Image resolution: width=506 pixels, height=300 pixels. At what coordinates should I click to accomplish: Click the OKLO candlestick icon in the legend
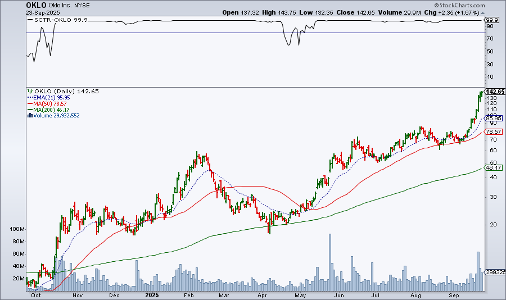29,91
